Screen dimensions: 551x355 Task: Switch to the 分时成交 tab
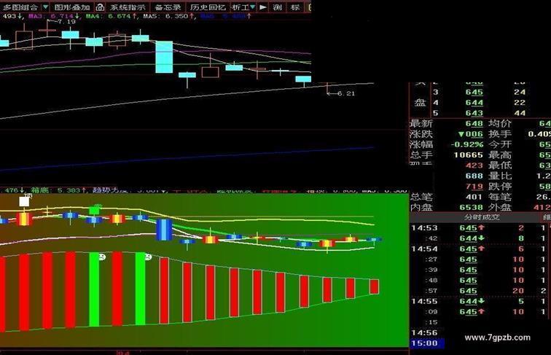tap(482, 217)
